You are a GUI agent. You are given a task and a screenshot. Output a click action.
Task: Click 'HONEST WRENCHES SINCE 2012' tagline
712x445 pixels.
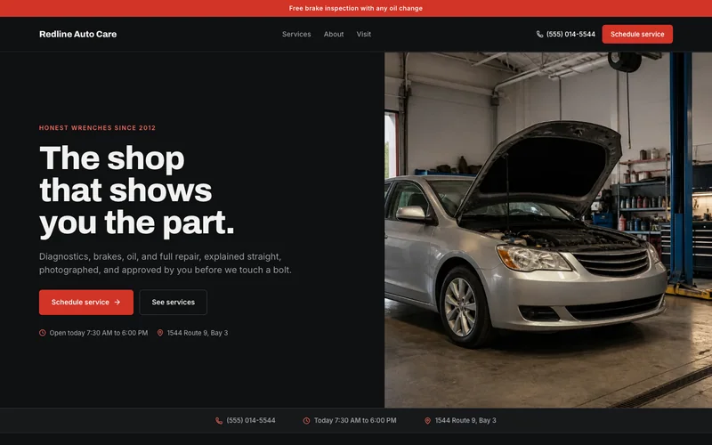click(97, 128)
